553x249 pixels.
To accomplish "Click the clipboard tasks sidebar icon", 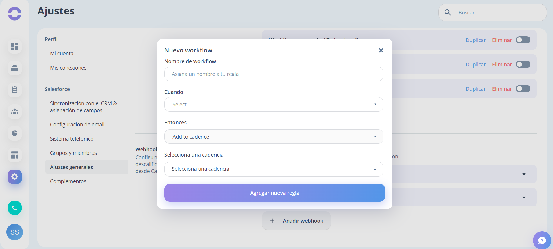I will tap(15, 90).
